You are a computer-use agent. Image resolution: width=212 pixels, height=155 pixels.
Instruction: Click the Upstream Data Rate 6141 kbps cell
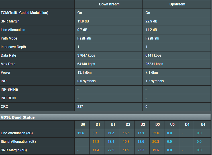click(153, 55)
